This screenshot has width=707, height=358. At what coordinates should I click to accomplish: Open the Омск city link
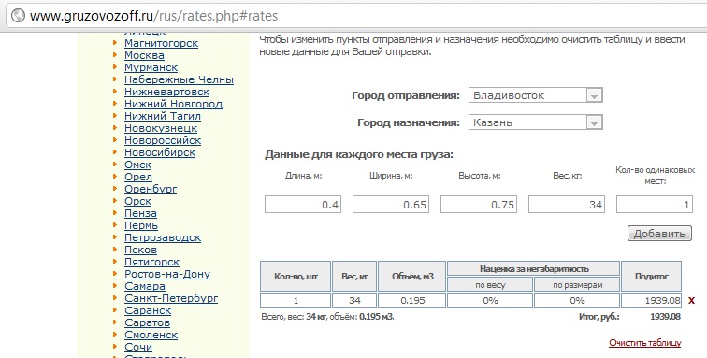coord(138,165)
